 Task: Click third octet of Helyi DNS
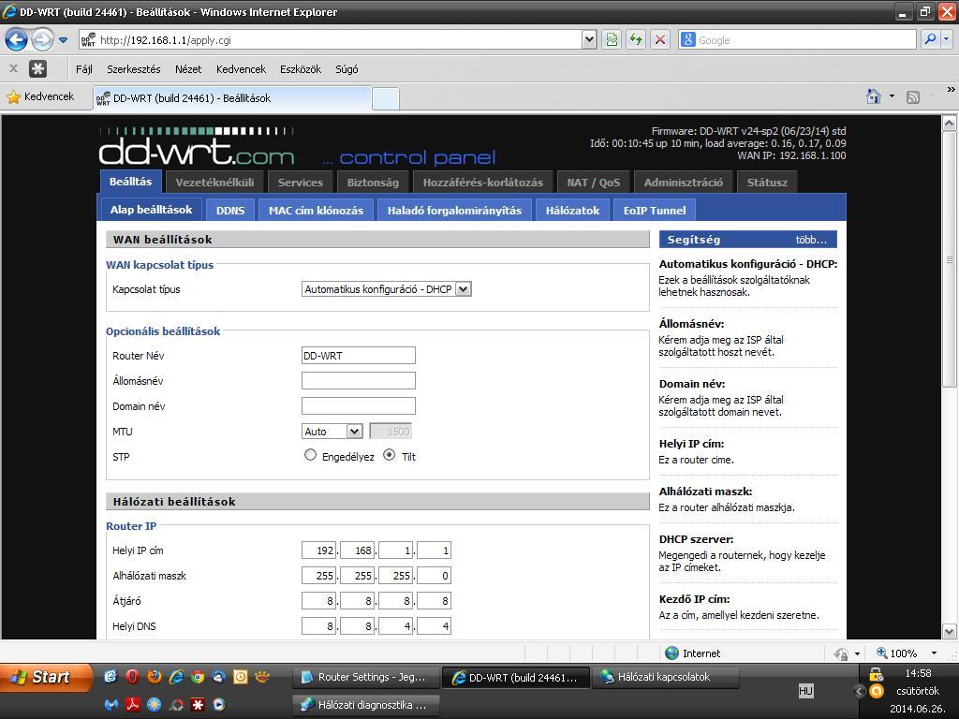[x=396, y=626]
